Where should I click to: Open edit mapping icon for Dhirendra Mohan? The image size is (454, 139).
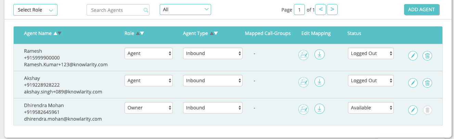pyautogui.click(x=303, y=109)
